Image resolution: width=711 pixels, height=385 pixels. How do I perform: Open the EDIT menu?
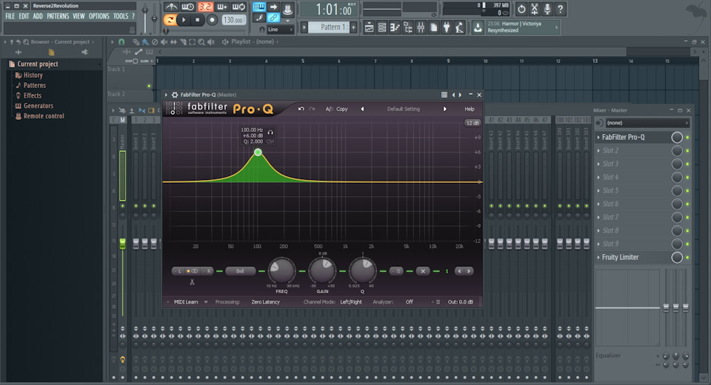[24, 16]
